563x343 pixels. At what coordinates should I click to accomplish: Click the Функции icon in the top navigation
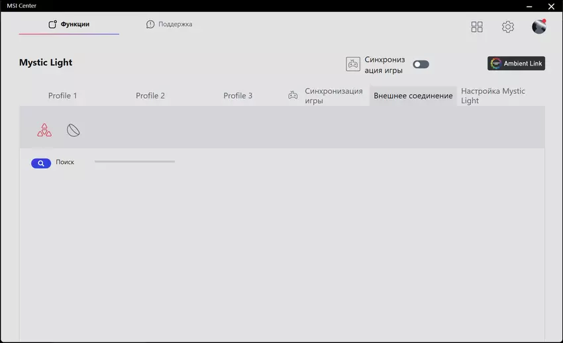pos(53,24)
